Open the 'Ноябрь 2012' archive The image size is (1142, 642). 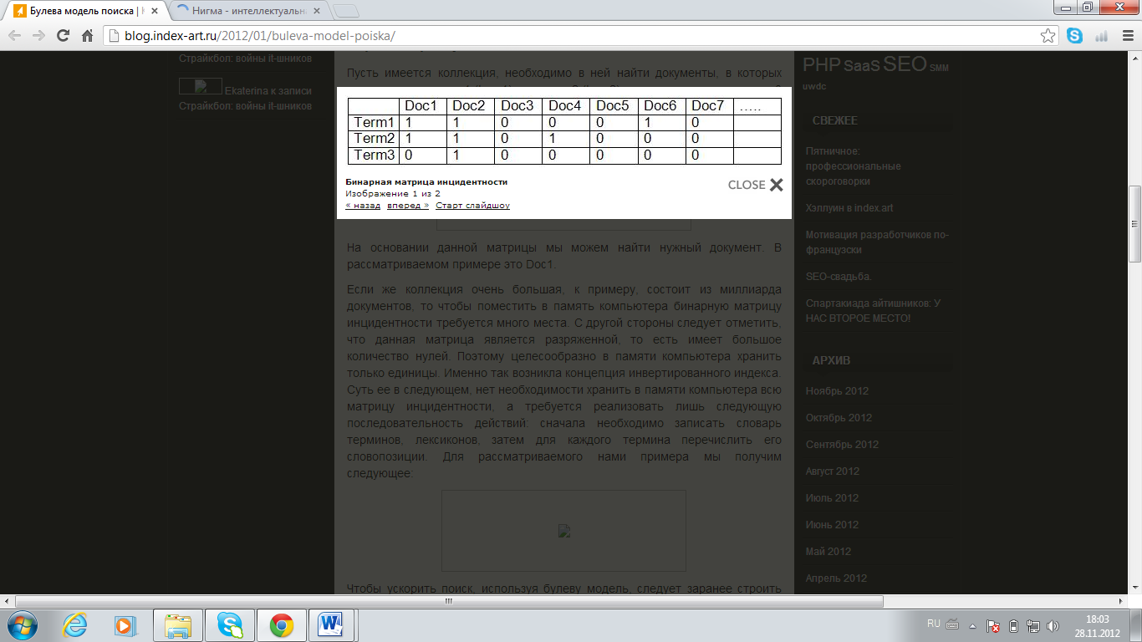[837, 391]
